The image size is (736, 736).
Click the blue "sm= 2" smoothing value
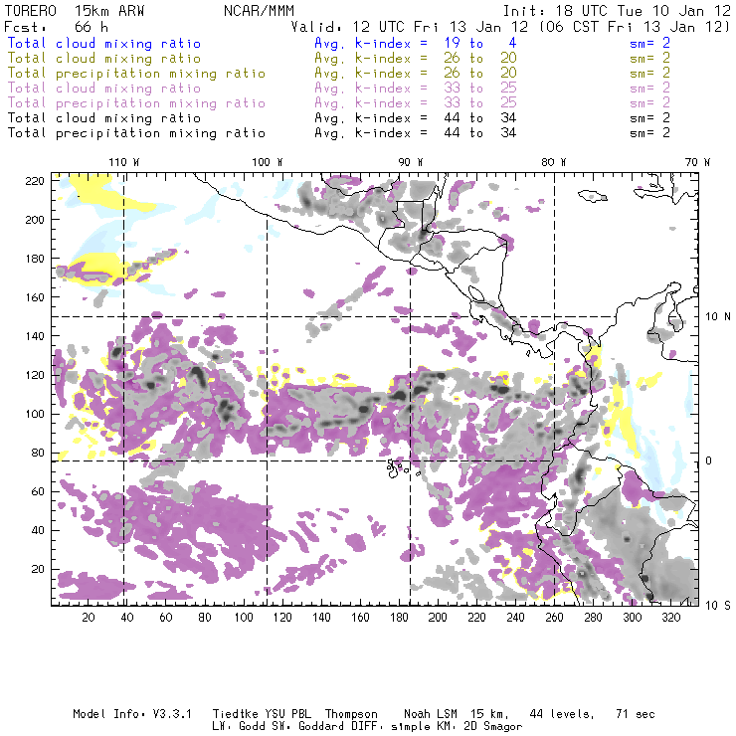click(649, 43)
